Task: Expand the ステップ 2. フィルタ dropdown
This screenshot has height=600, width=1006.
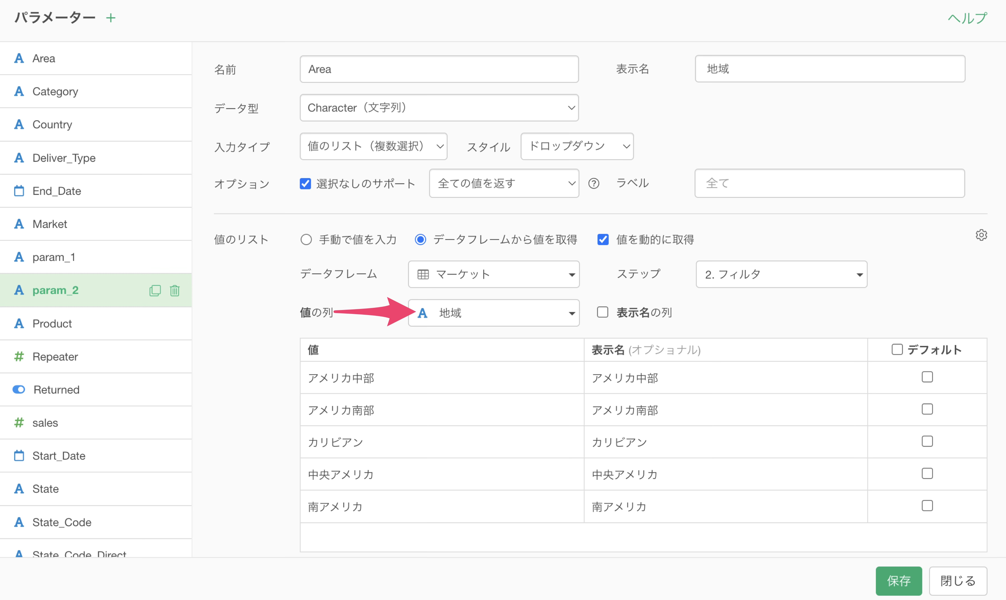Action: coord(781,274)
